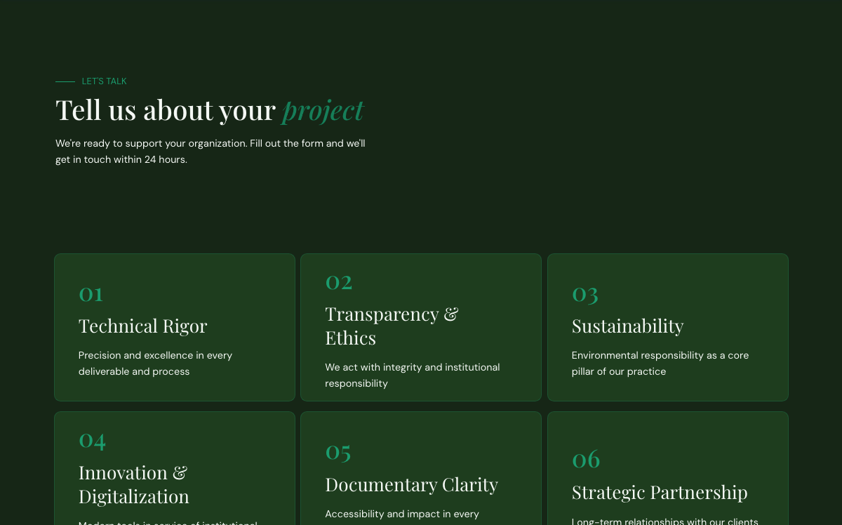Click the number 03

click(585, 293)
